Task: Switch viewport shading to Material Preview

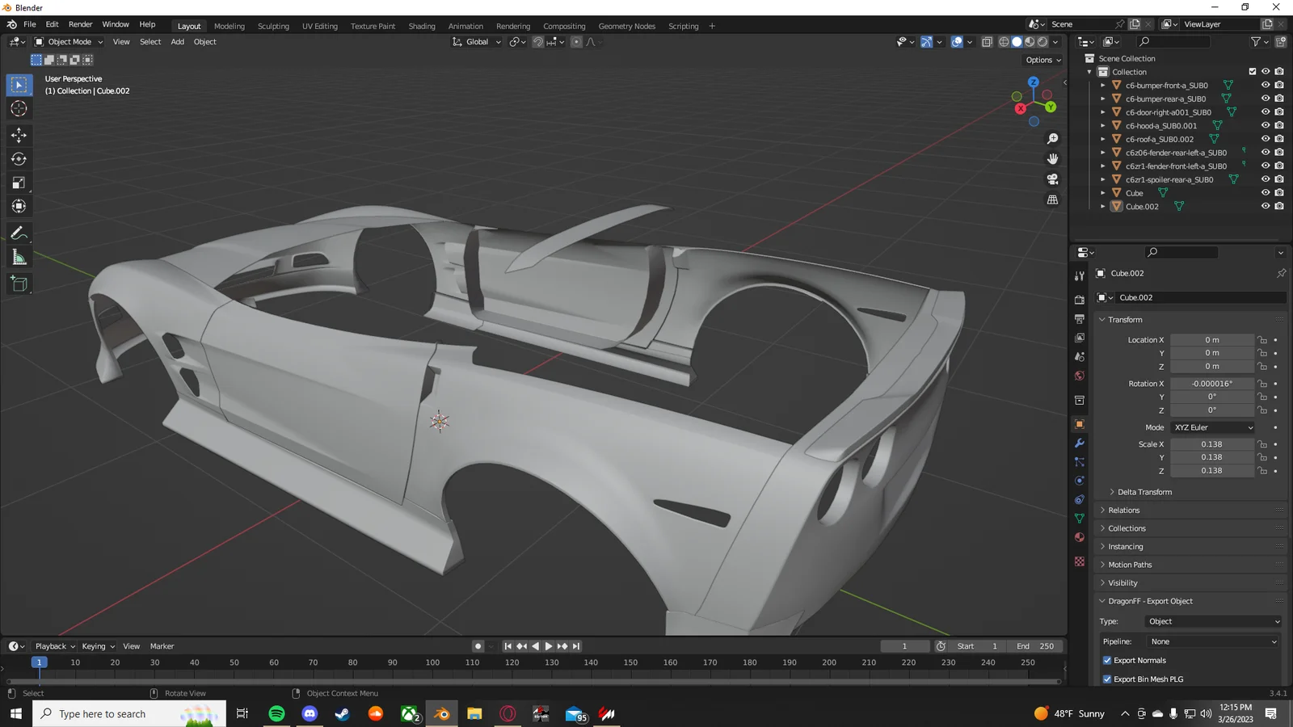Action: (x=1030, y=42)
